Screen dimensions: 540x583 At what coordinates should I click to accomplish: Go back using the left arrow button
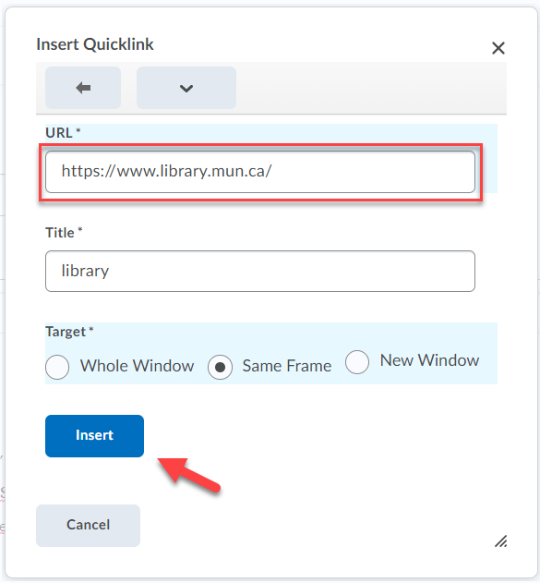83,88
